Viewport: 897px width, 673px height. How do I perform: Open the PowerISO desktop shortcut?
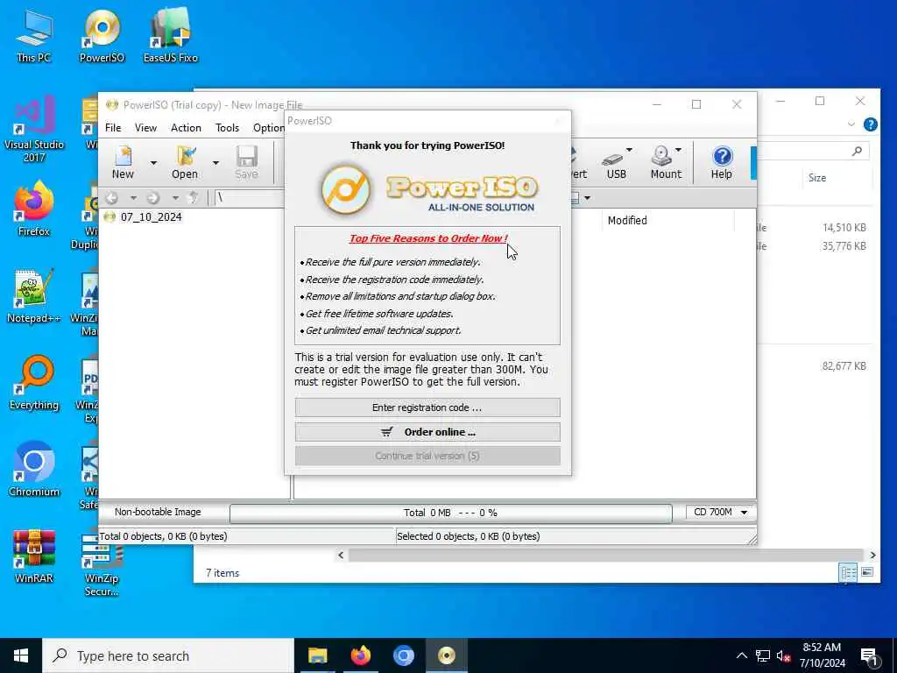point(102,35)
